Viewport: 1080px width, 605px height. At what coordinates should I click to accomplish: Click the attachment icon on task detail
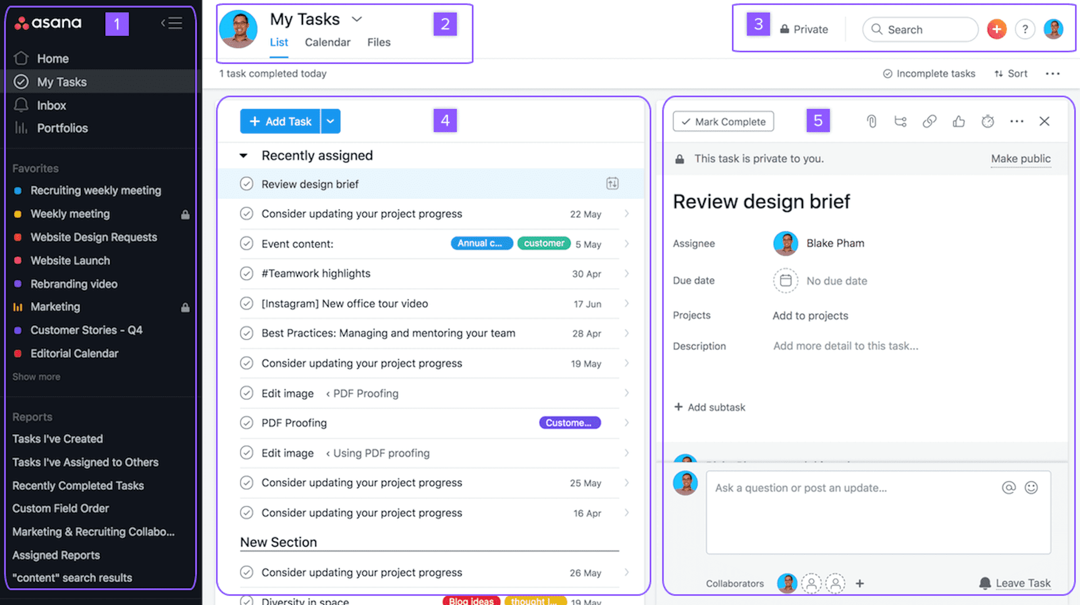pyautogui.click(x=871, y=121)
